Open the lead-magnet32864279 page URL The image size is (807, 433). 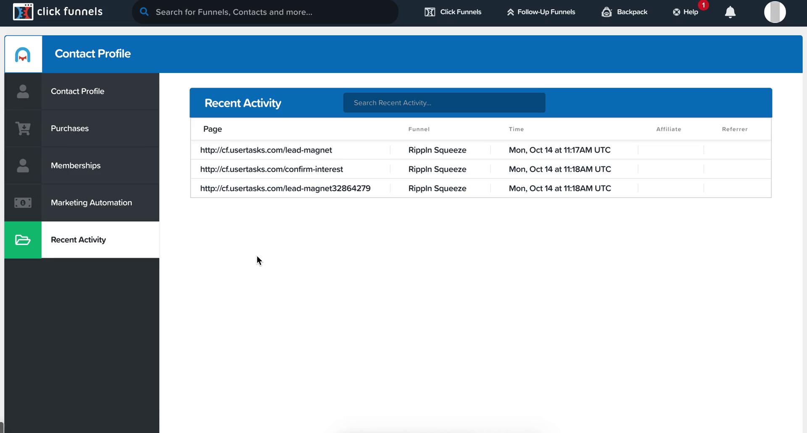pyautogui.click(x=285, y=188)
